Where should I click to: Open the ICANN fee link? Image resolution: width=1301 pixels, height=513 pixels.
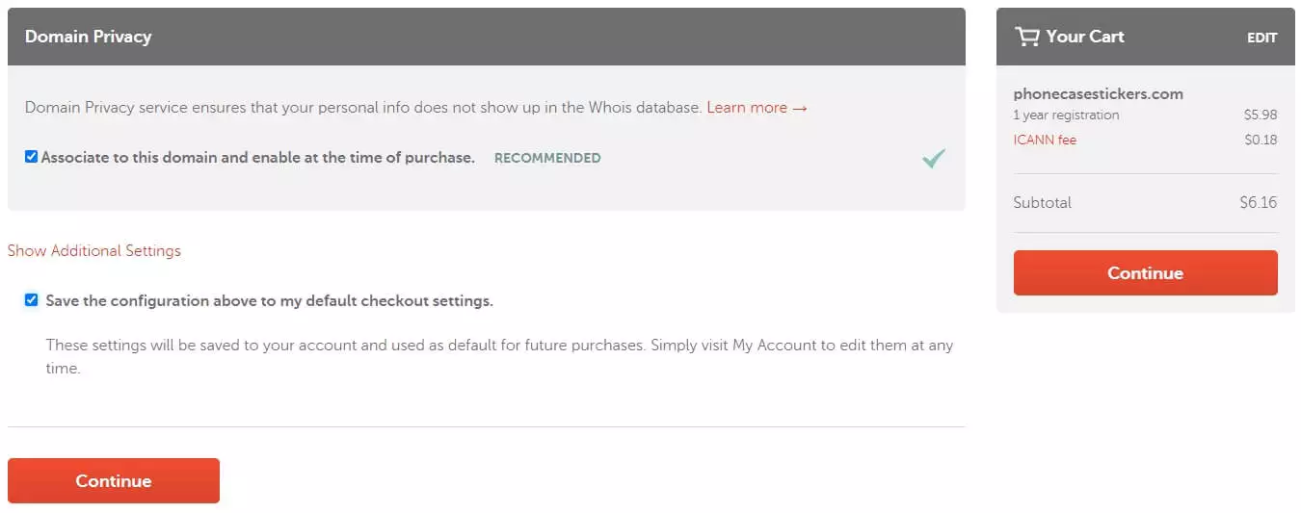pyautogui.click(x=1045, y=140)
